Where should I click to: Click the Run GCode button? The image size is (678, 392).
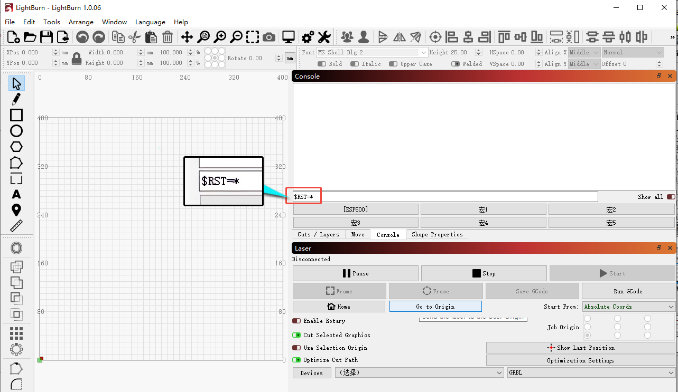click(628, 291)
